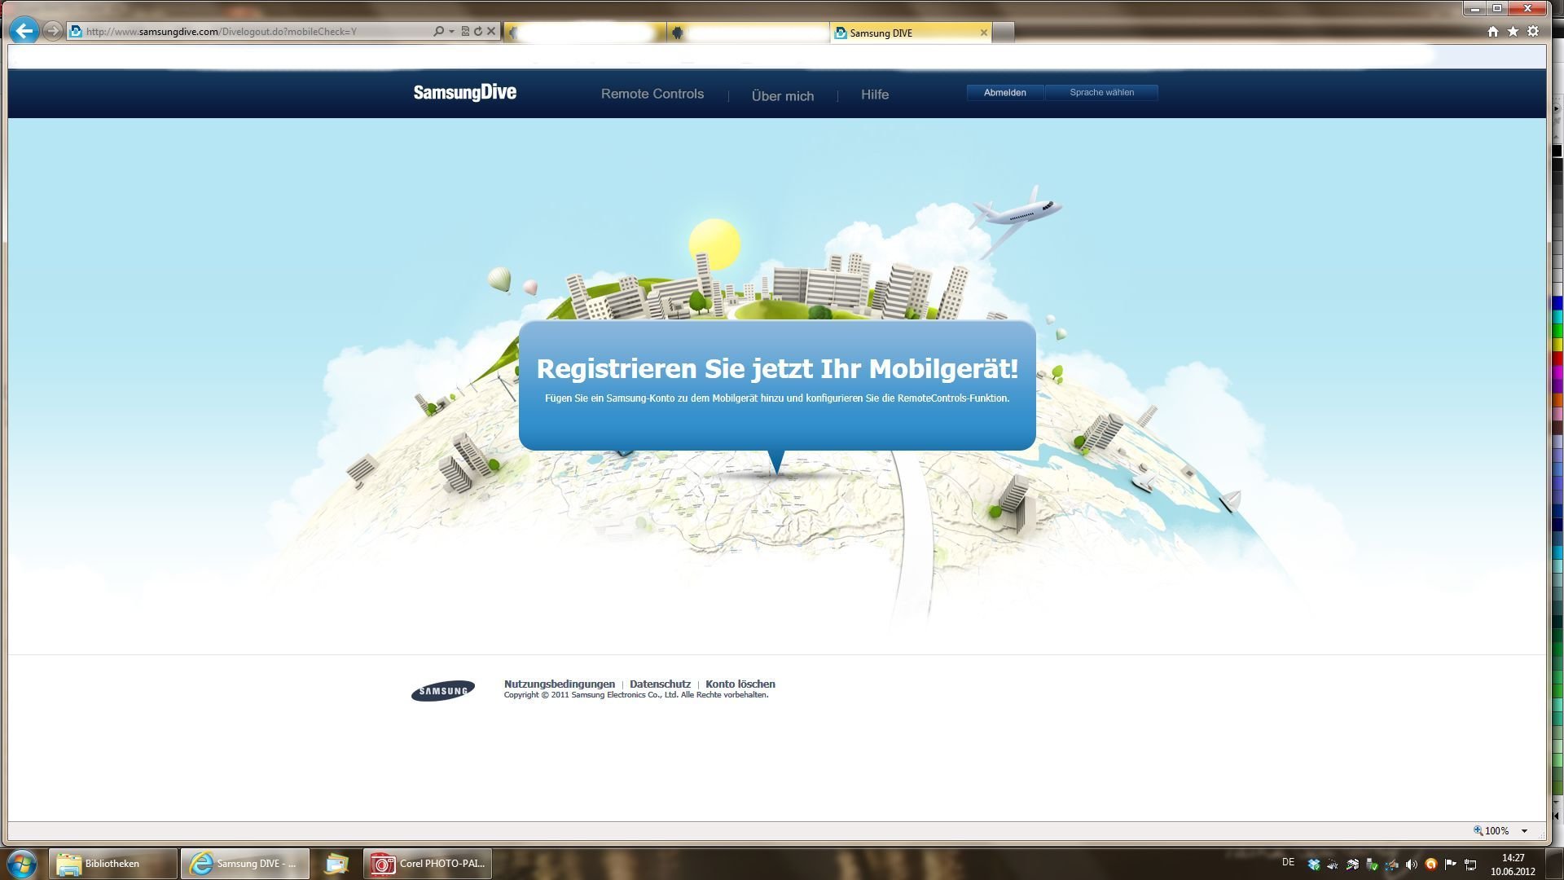Click the volume speaker tray icon
The width and height of the screenshot is (1564, 880).
tap(1411, 865)
